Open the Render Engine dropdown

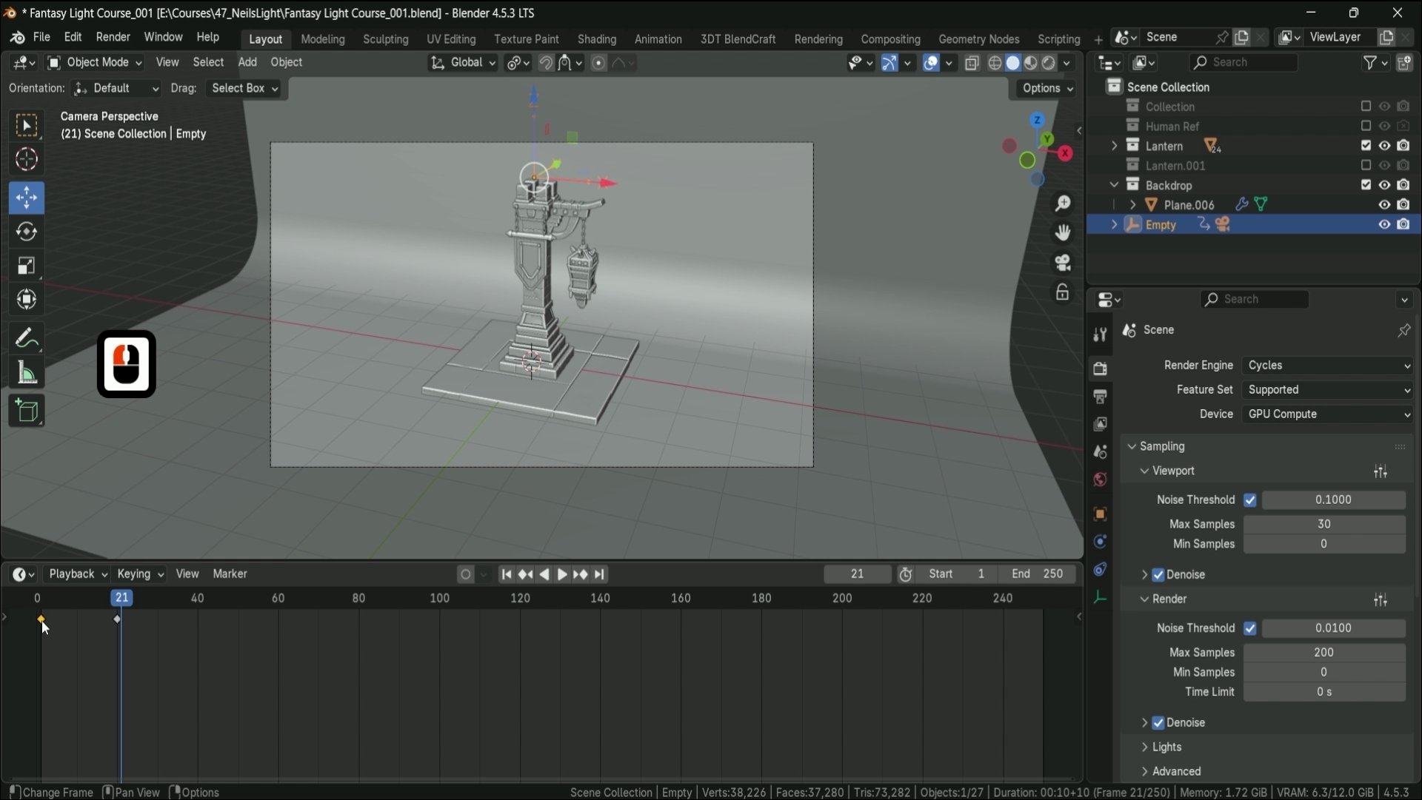coord(1328,366)
